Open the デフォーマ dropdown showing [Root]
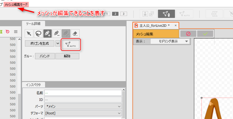This screenshot has height=119, width=233. tap(83, 113)
